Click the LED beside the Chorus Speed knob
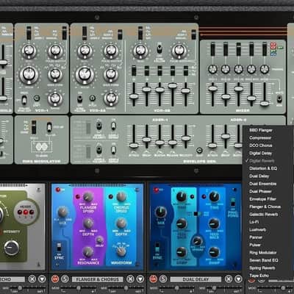294x294 pixels. pyautogui.click(x=111, y=197)
